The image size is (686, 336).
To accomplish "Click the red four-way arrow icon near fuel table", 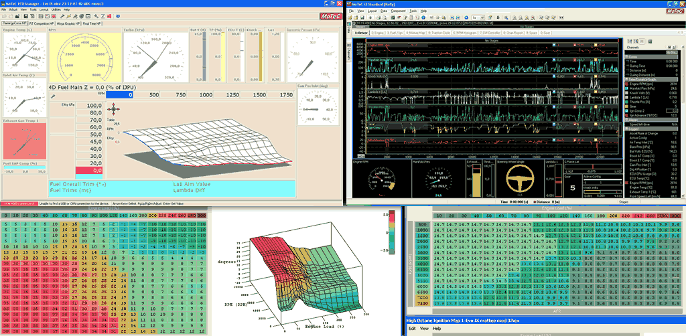I will [113, 109].
